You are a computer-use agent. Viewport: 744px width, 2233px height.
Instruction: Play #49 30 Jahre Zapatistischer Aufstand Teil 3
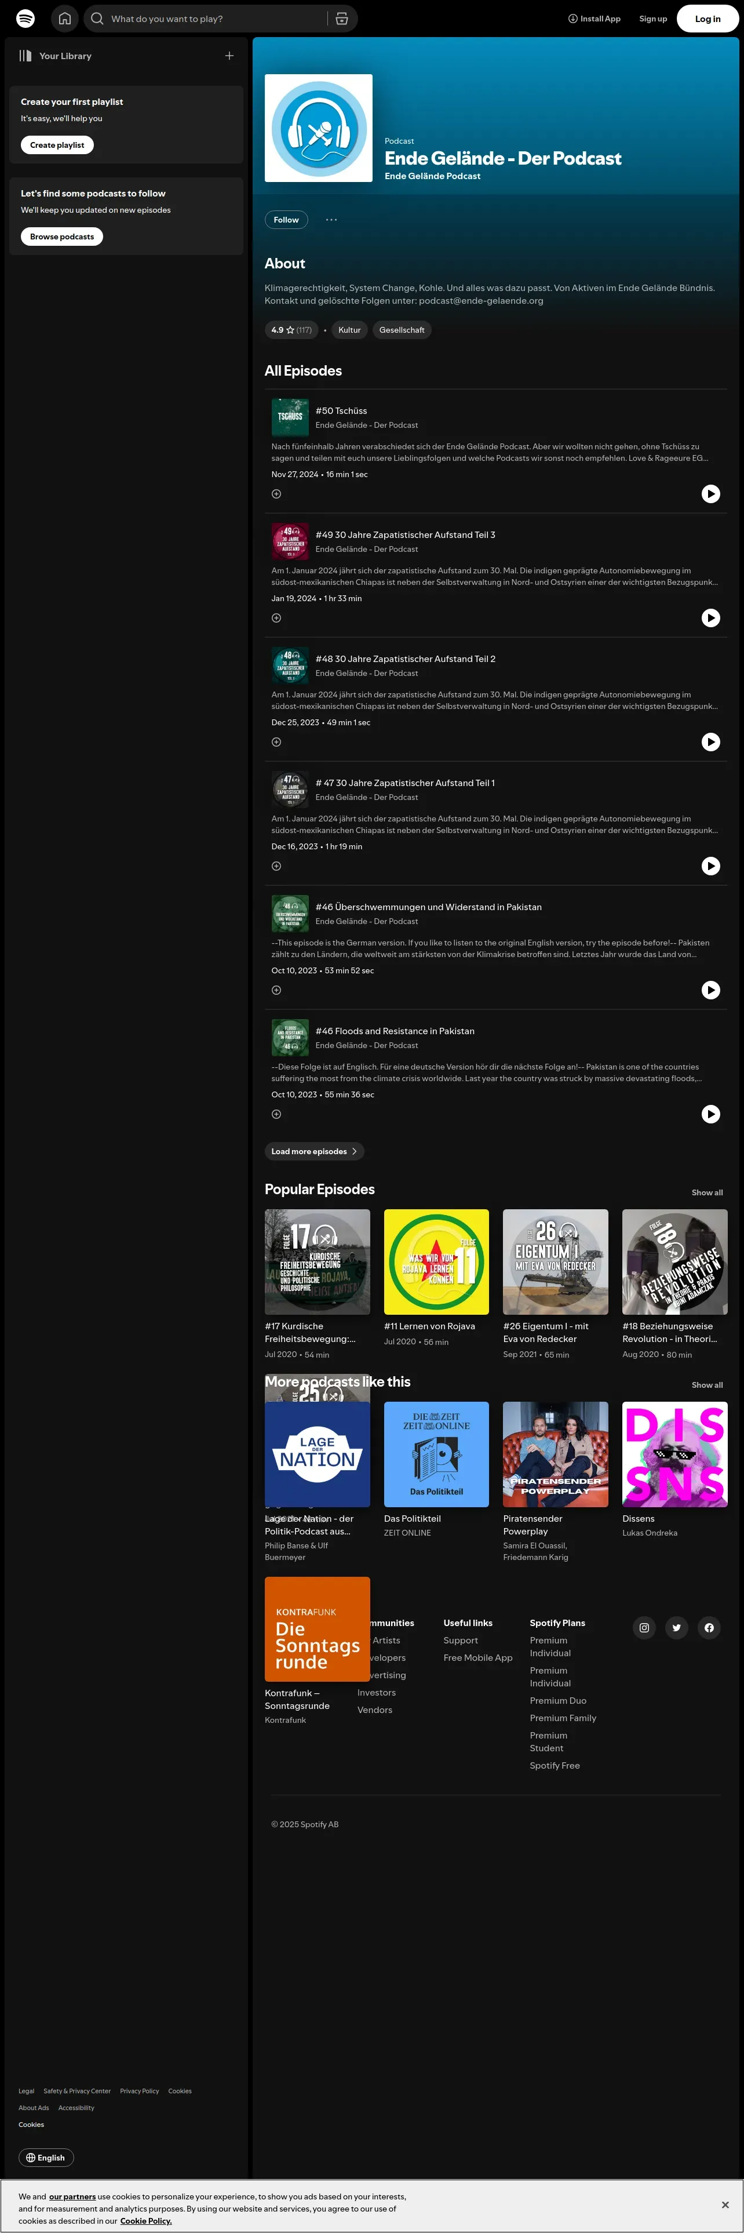click(x=711, y=618)
